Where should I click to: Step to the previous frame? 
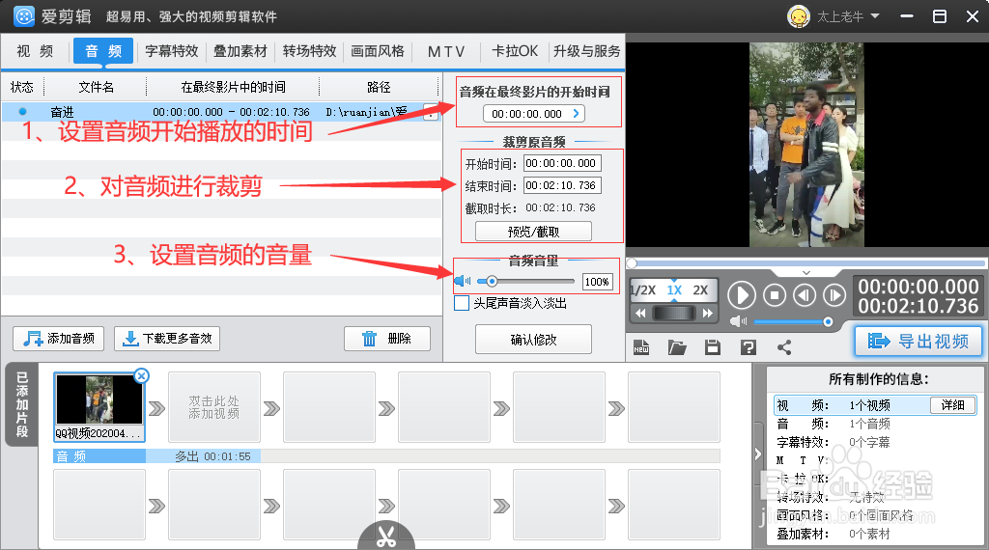coord(805,295)
